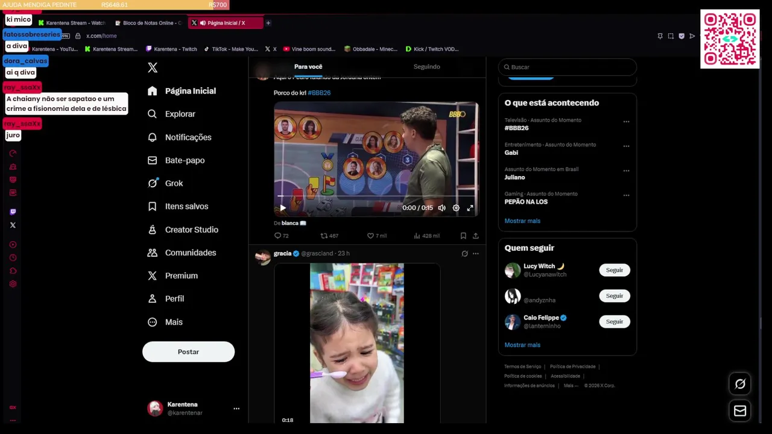Image resolution: width=772 pixels, height=434 pixels.
Task: Open trending topic Juliano
Action: click(514, 177)
